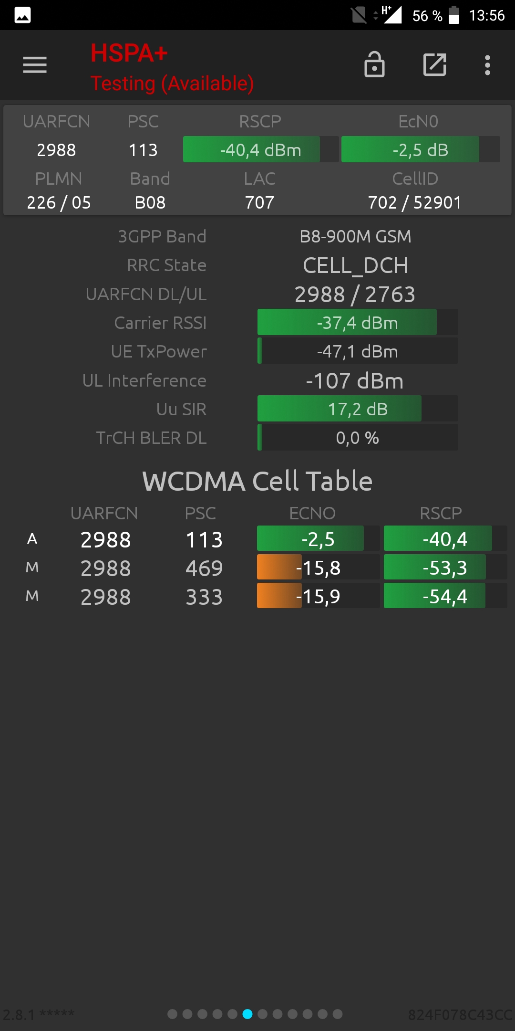The width and height of the screenshot is (515, 1031).
Task: Select monitored cell row PSC 333
Action: 257,596
